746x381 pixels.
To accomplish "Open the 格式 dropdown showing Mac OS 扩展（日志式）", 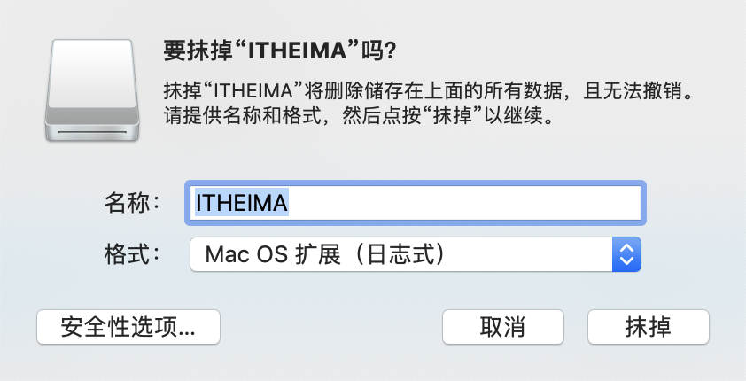I will pyautogui.click(x=416, y=254).
